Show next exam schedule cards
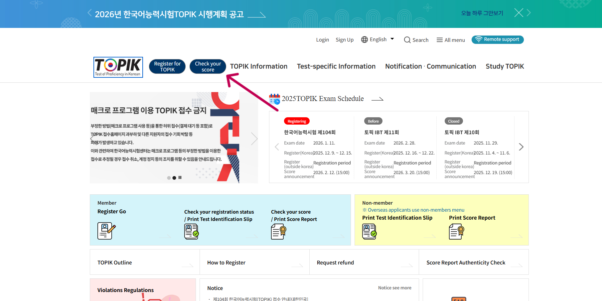 coord(521,147)
